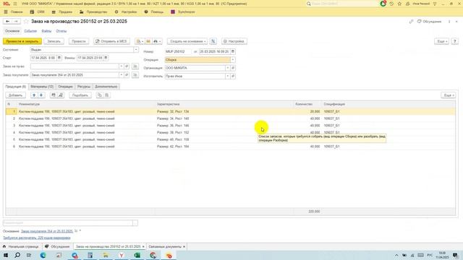Screen dimensions: 463x260
Task: Move selected row up
Action: [34, 95]
